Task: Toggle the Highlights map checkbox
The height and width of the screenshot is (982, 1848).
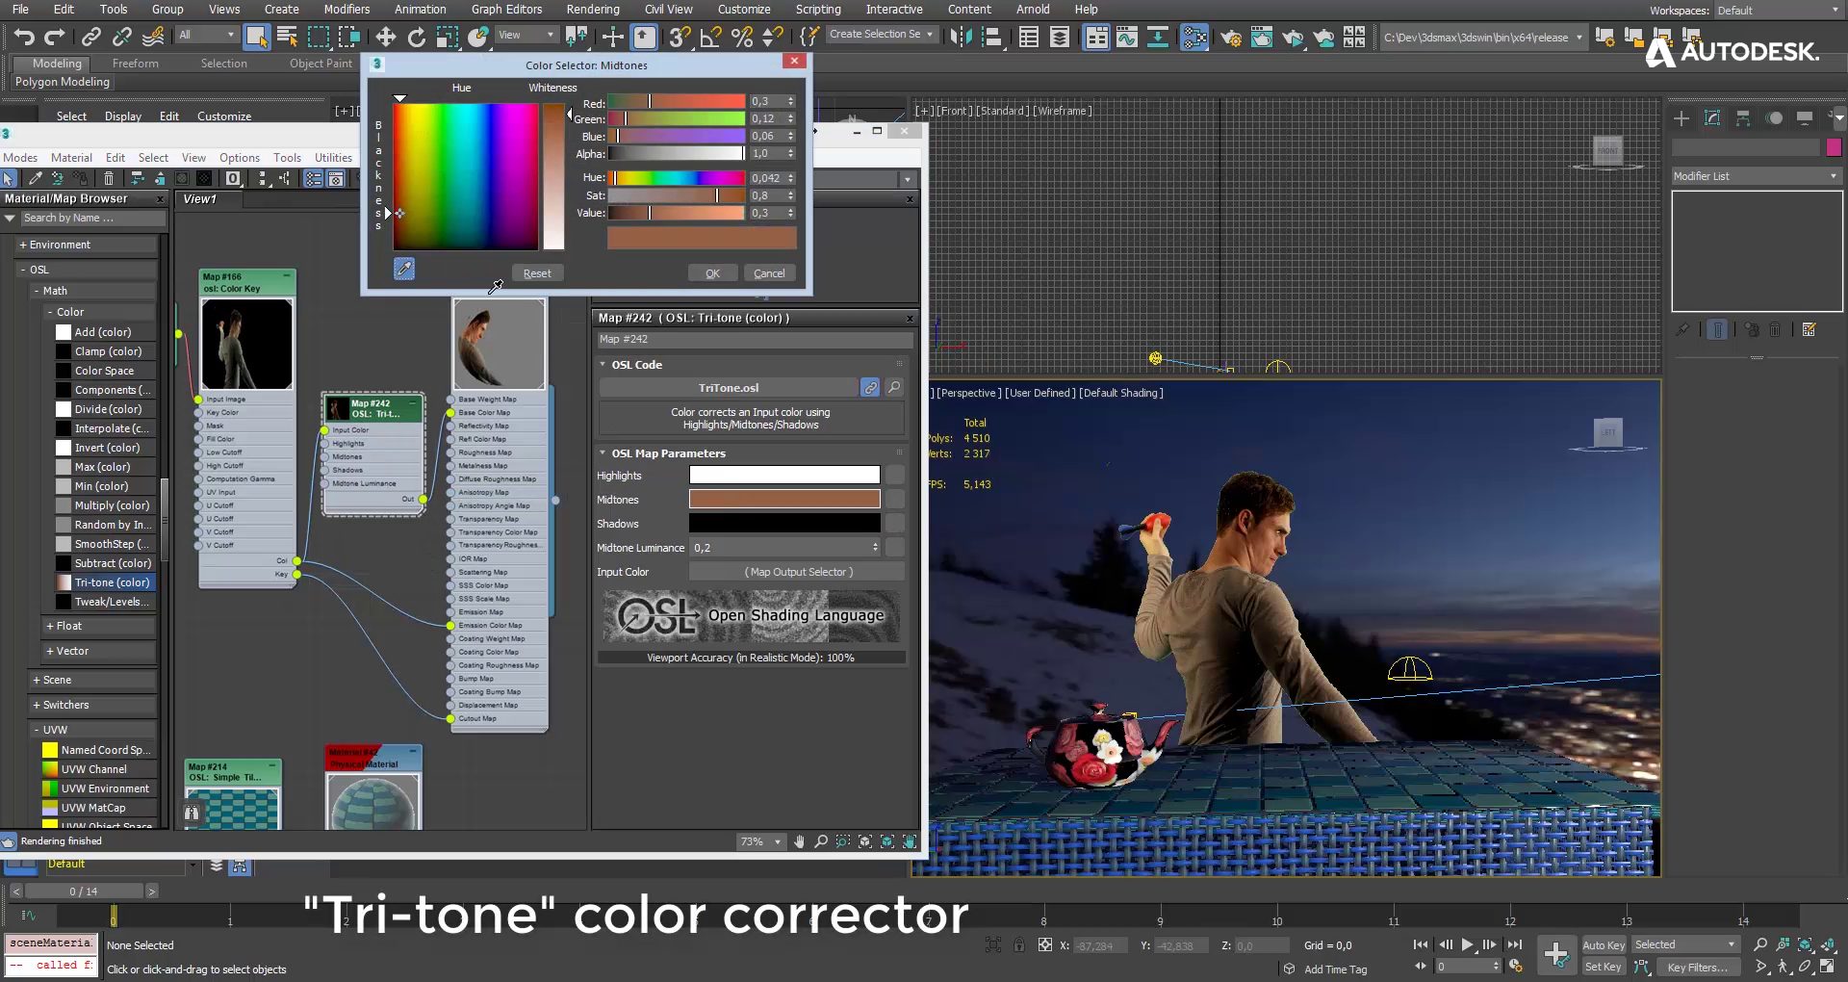Action: (x=895, y=475)
